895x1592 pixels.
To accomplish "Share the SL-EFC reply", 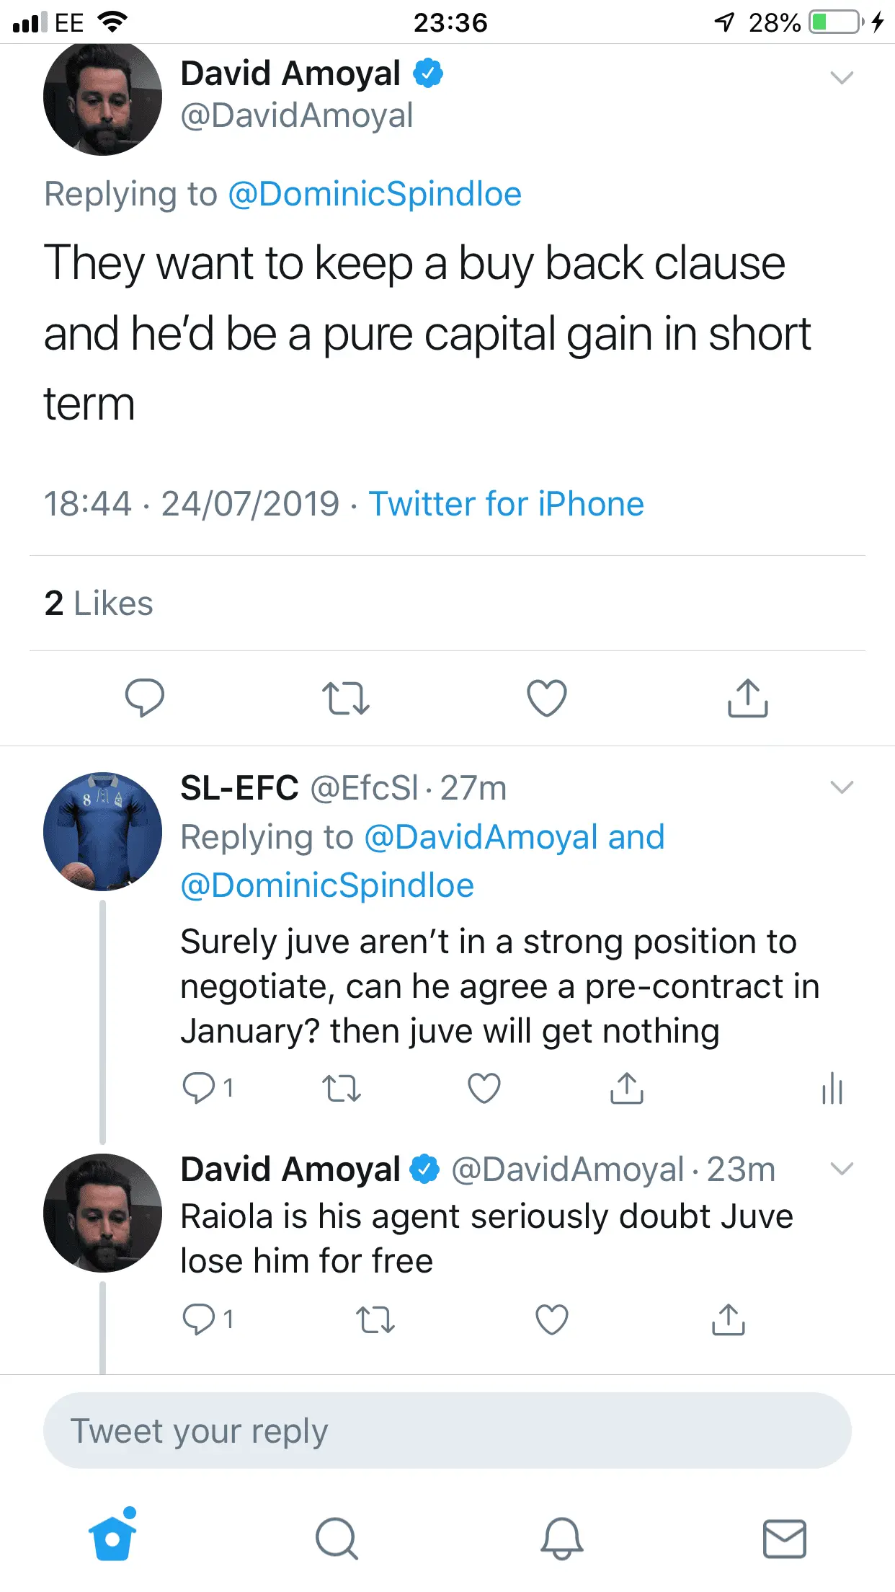I will click(x=626, y=1088).
